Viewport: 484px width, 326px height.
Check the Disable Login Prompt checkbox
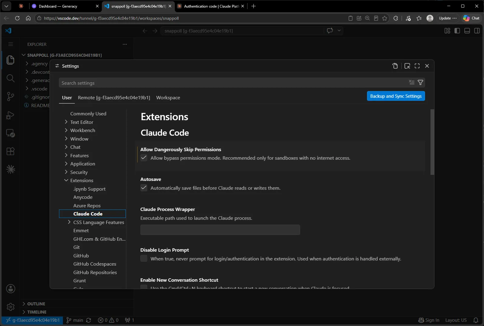pos(144,258)
